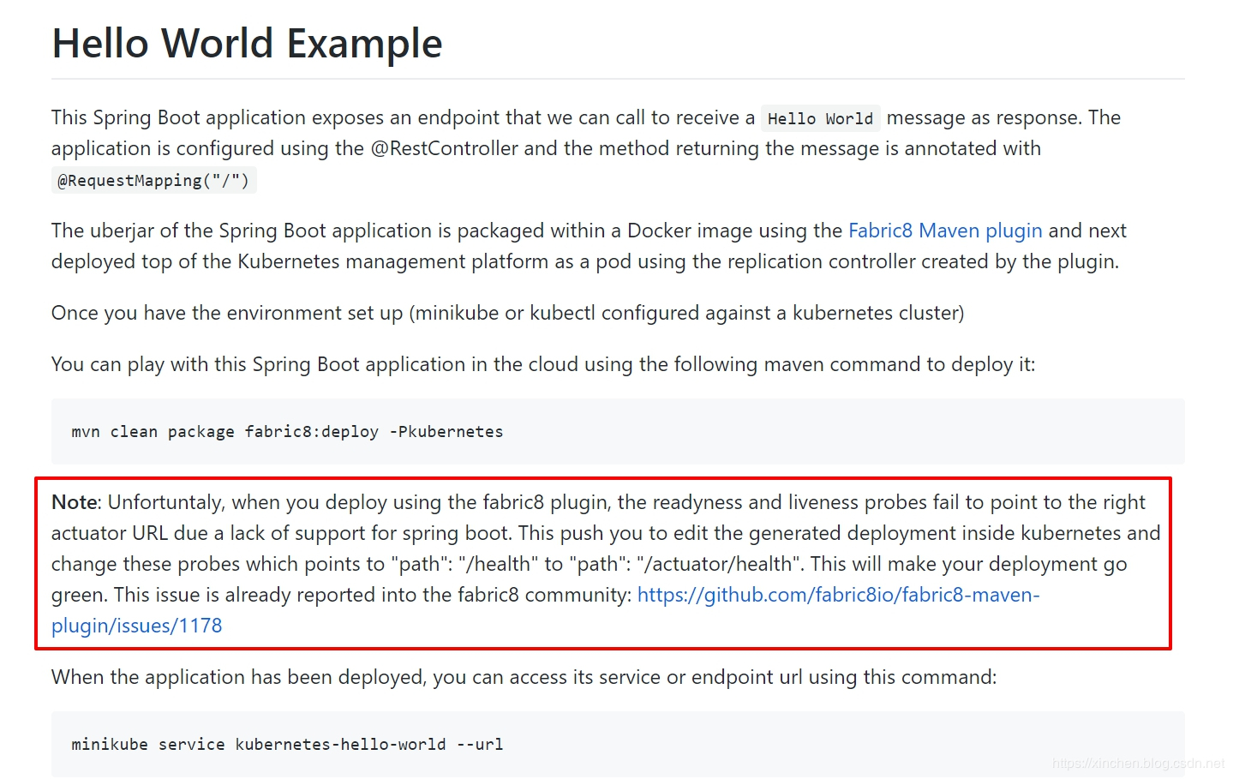The image size is (1233, 779).
Task: Open the fabric8-maven-plugin issue 1178 GitHub link
Action: 837,595
